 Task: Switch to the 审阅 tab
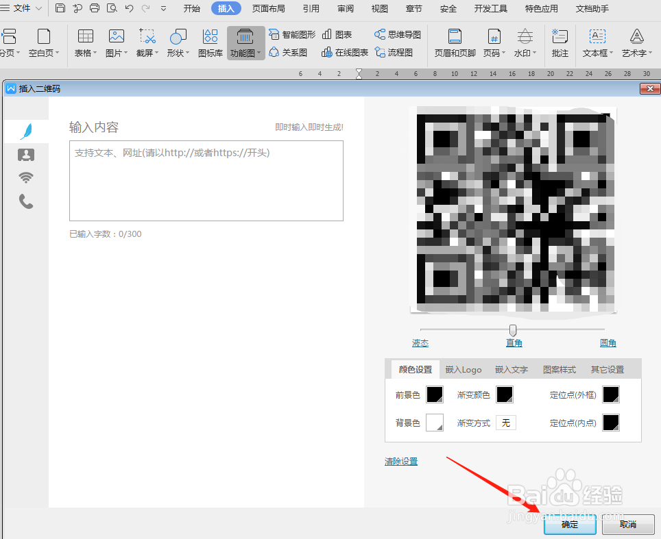346,8
